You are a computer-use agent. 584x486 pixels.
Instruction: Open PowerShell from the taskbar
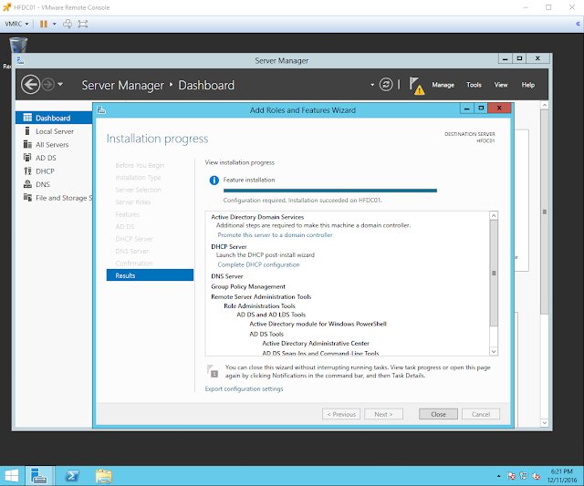(x=71, y=476)
